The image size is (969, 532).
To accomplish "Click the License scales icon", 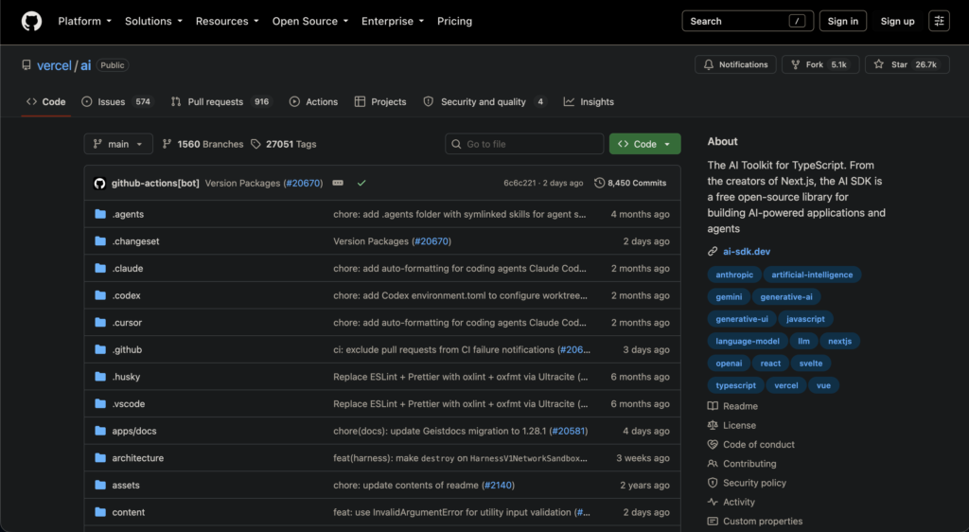I will tap(713, 425).
